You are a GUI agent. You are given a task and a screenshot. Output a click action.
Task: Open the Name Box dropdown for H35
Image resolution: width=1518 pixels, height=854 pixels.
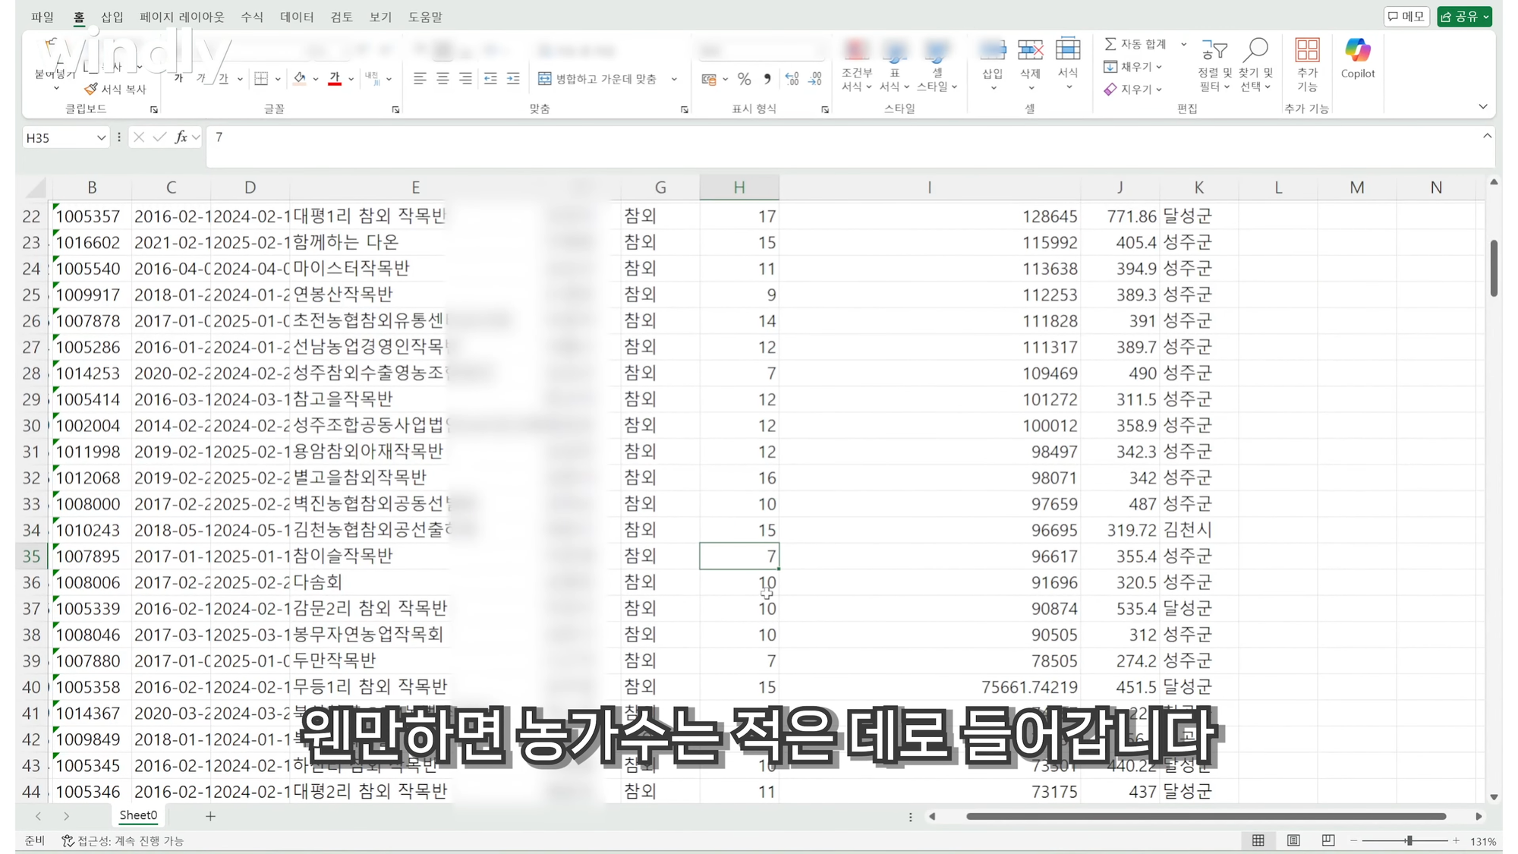click(x=101, y=137)
